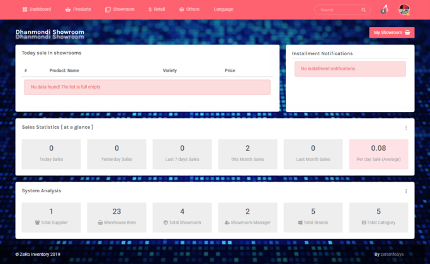Go to the Dashboard menu item
Image resolution: width=430 pixels, height=264 pixels.
pos(37,9)
